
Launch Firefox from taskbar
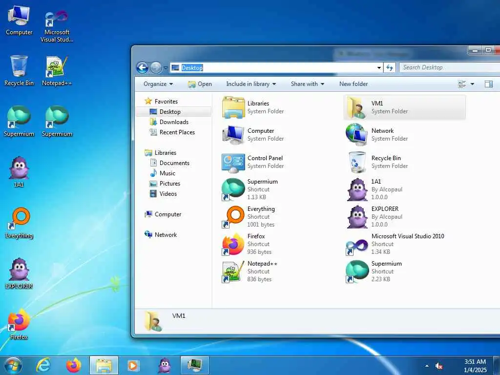click(x=74, y=365)
